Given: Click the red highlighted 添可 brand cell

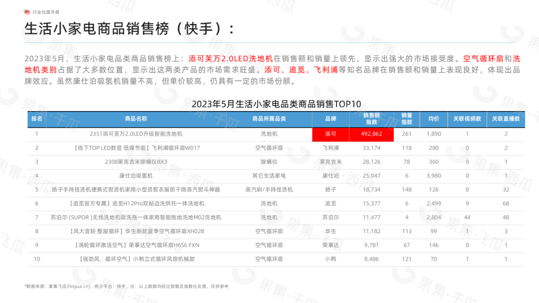Looking at the screenshot, I should (330, 134).
